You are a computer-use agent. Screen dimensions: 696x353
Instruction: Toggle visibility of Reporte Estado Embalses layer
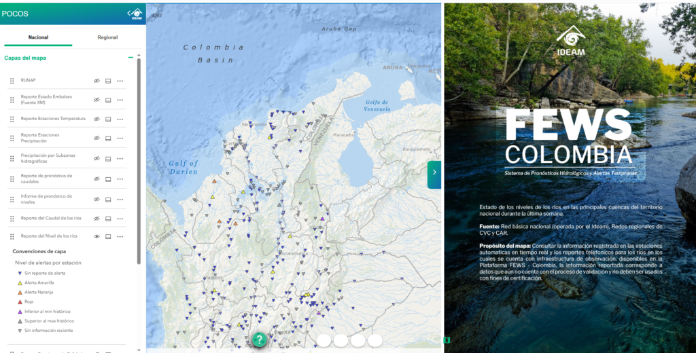click(97, 100)
